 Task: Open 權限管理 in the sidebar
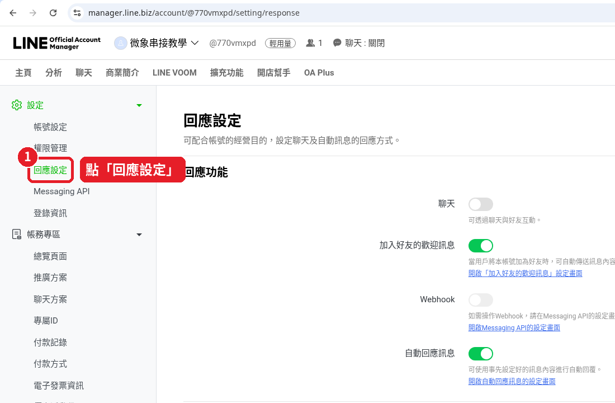coord(50,148)
